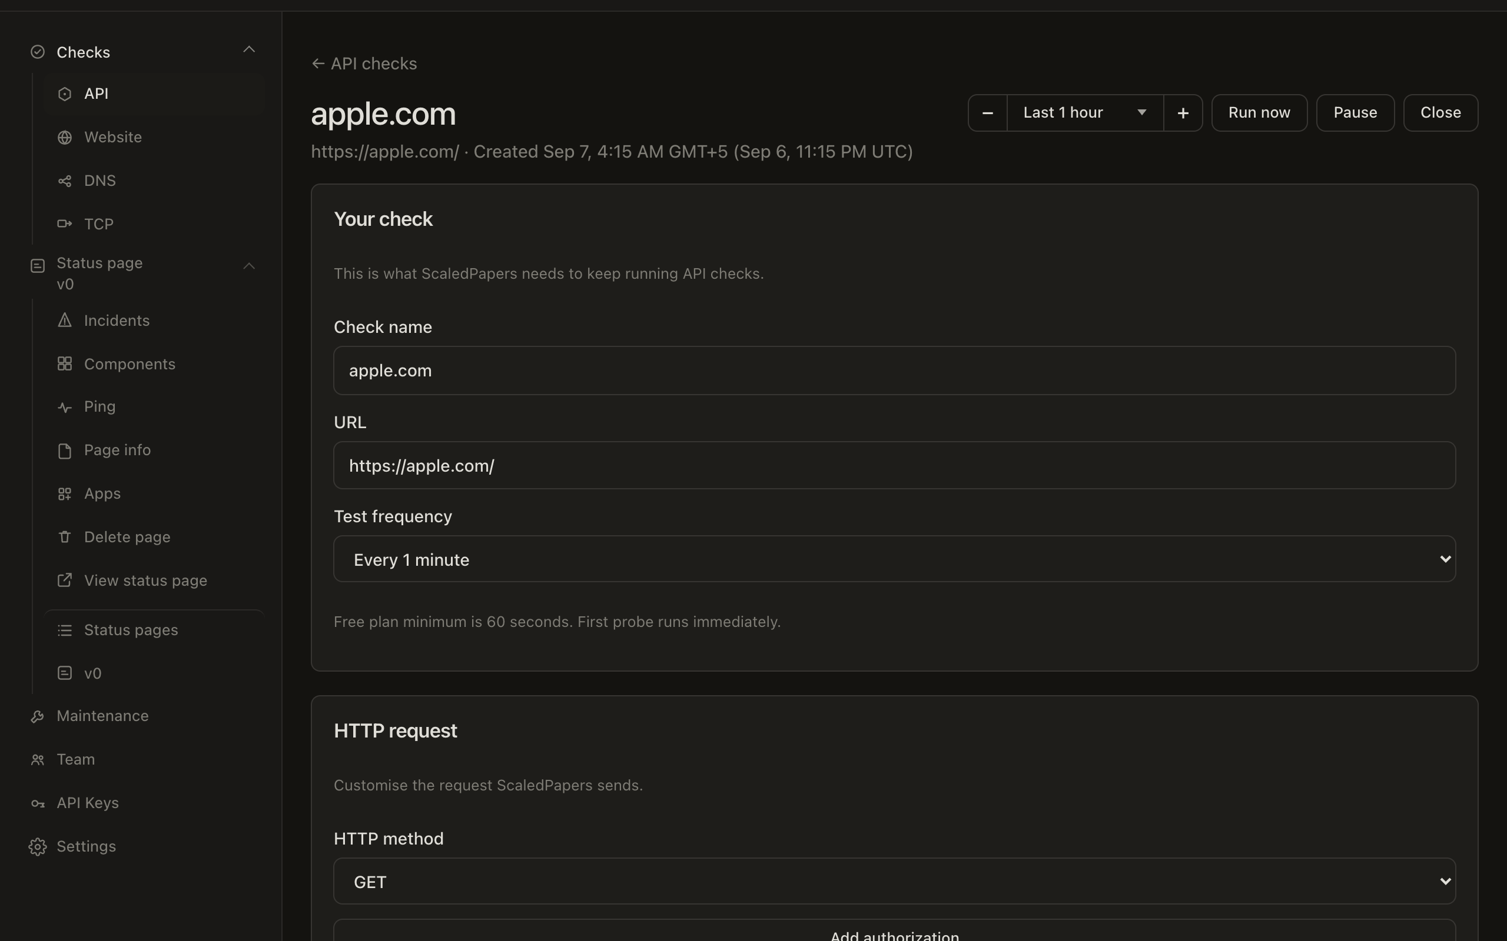
Task: Click the Ping pulse icon
Action: [x=65, y=408]
